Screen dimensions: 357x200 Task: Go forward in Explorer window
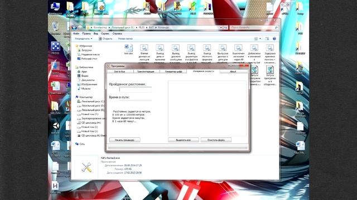click(80, 27)
